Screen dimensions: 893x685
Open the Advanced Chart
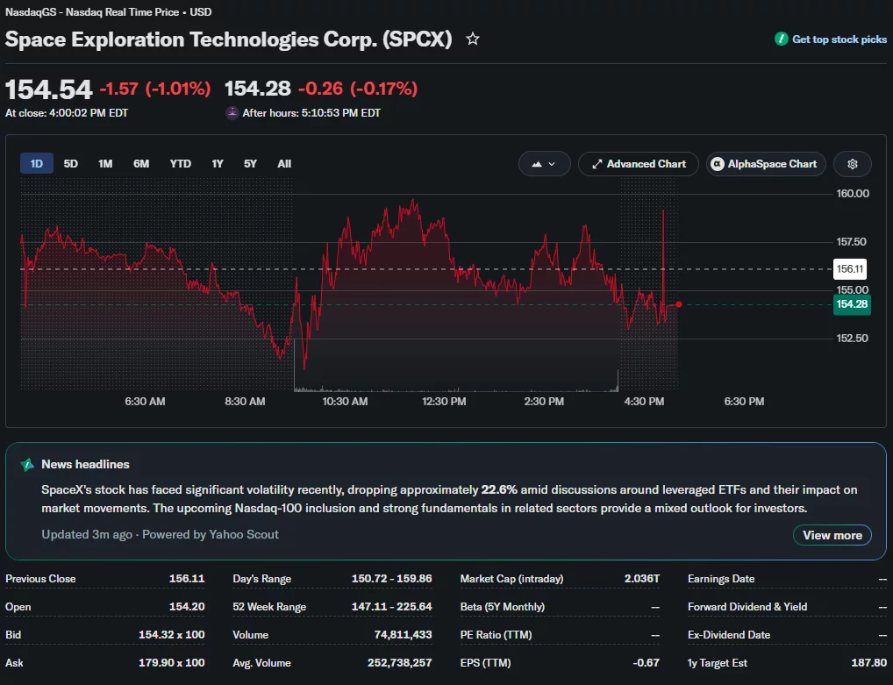(639, 164)
